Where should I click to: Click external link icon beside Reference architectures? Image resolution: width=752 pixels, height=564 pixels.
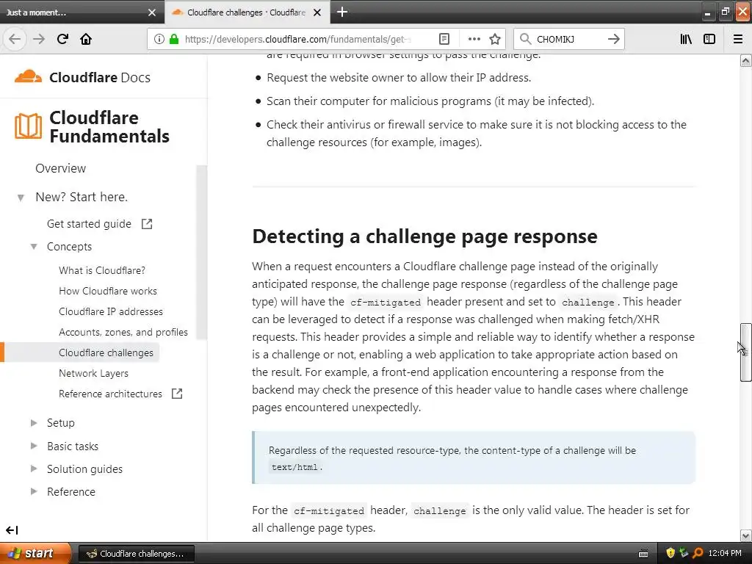pyautogui.click(x=177, y=394)
